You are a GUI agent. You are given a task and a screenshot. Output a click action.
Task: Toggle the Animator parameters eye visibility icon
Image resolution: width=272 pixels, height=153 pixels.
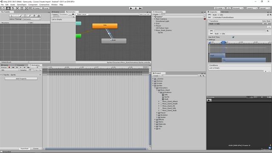coord(73,14)
